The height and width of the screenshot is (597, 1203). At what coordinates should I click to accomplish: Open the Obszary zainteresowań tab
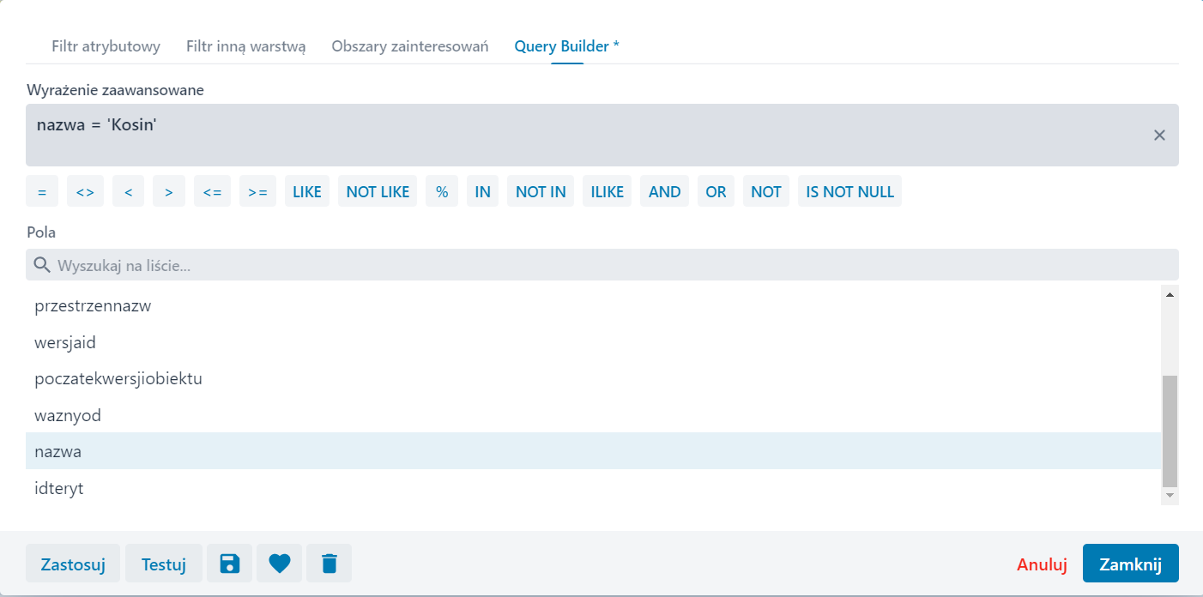[409, 46]
